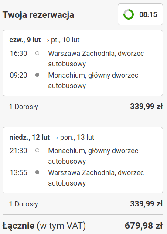The height and width of the screenshot is (234, 167).
Task: Click the hollow departure stop marker at 21:30
Action: [37, 151]
